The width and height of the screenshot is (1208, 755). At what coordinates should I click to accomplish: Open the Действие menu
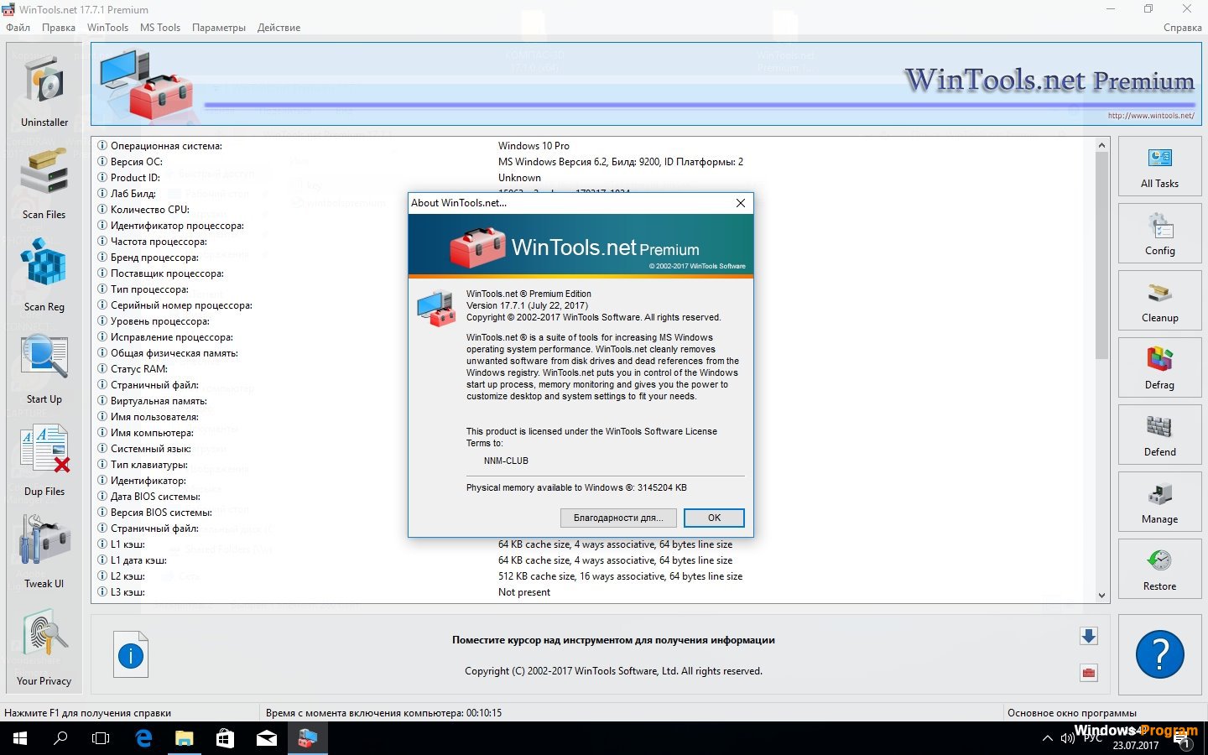(279, 27)
